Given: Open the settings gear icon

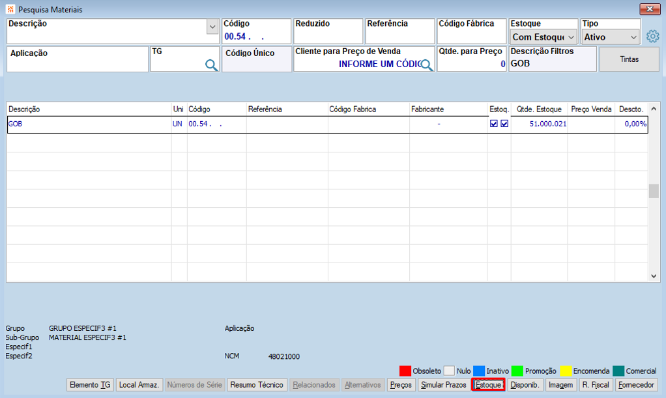Looking at the screenshot, I should [x=652, y=36].
